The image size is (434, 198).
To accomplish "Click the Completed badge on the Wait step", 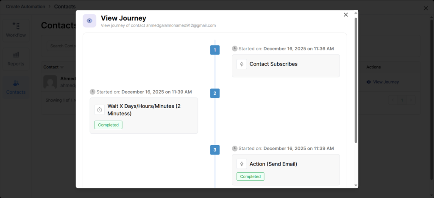I will pyautogui.click(x=108, y=125).
